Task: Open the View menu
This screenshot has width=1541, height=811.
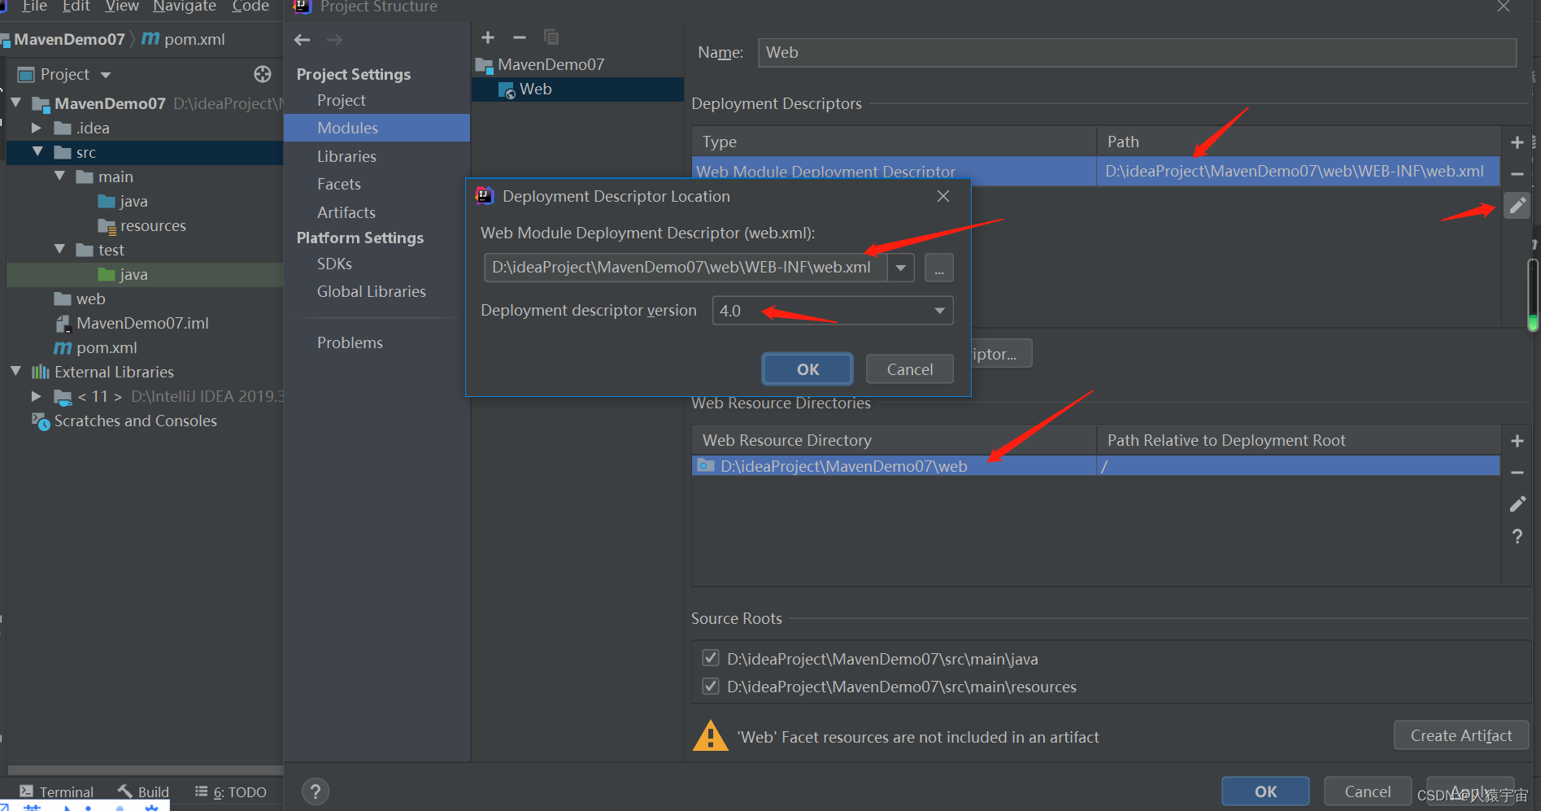Action: (x=122, y=7)
